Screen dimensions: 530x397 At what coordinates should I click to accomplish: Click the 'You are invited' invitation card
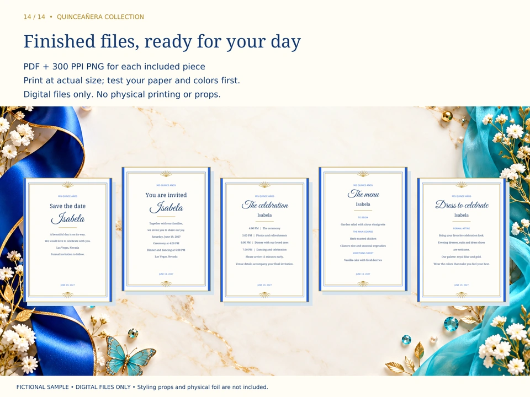(x=166, y=229)
